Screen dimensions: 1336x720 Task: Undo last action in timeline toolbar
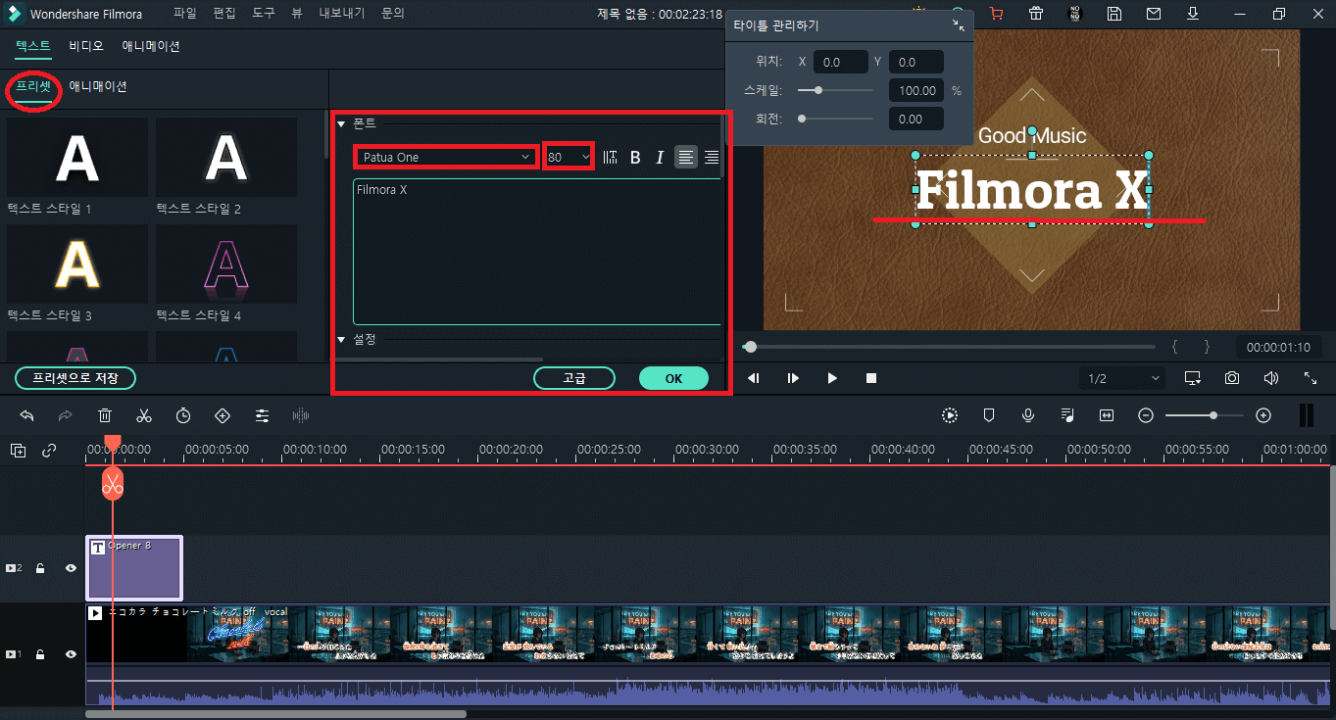26,415
